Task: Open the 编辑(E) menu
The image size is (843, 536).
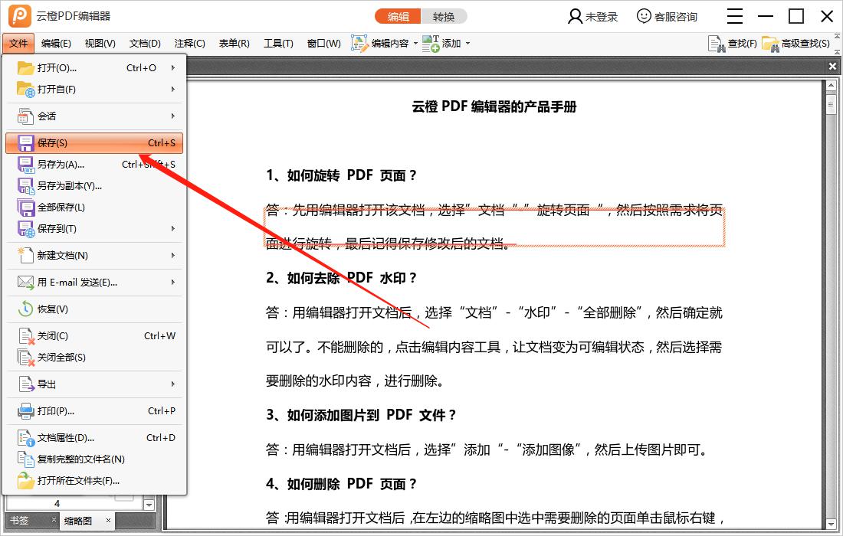Action: 56,44
